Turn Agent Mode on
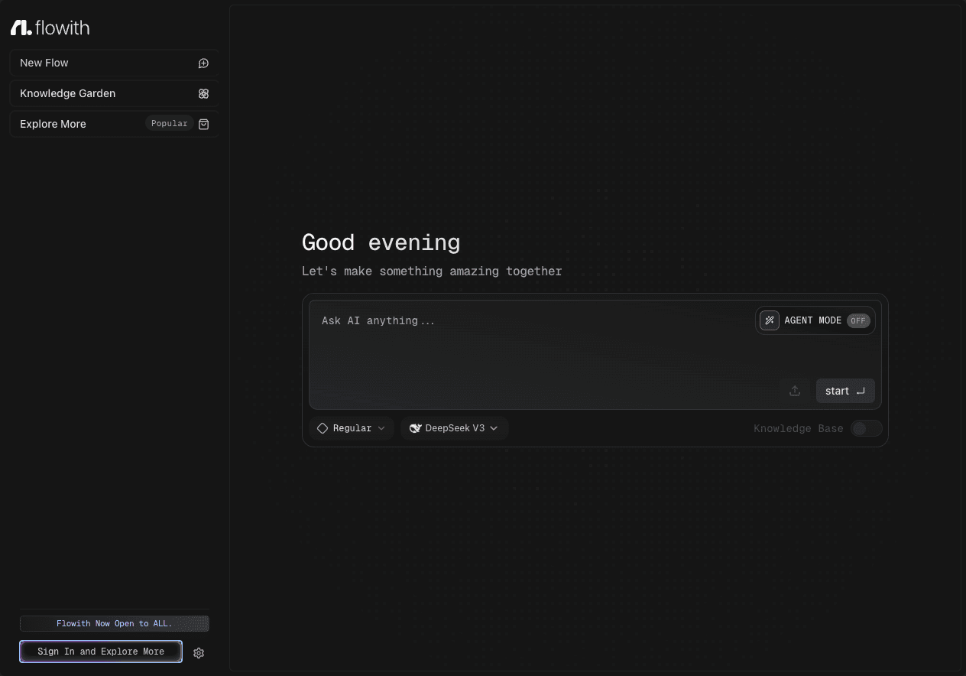Image resolution: width=966 pixels, height=676 pixels. [815, 320]
